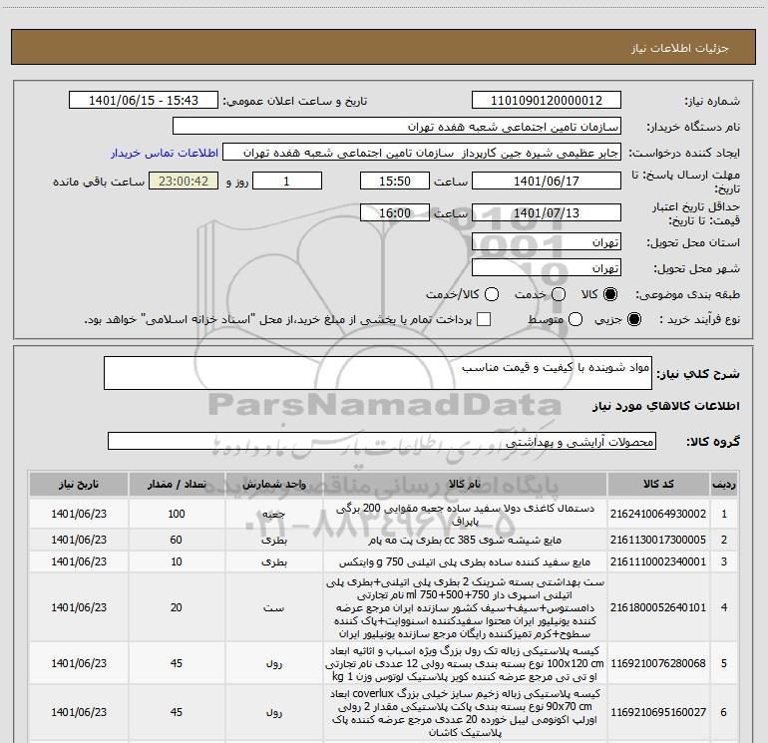Click the hygiene set description in row 4
This screenshot has width=768, height=743.
(x=465, y=607)
